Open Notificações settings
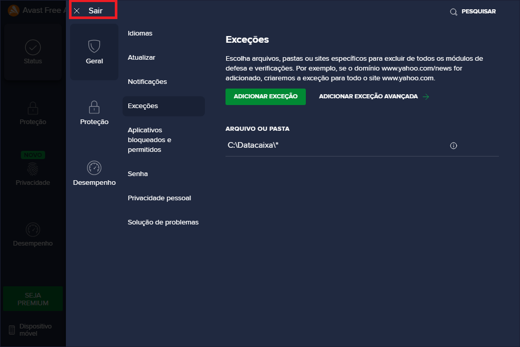The width and height of the screenshot is (520, 347). click(147, 82)
